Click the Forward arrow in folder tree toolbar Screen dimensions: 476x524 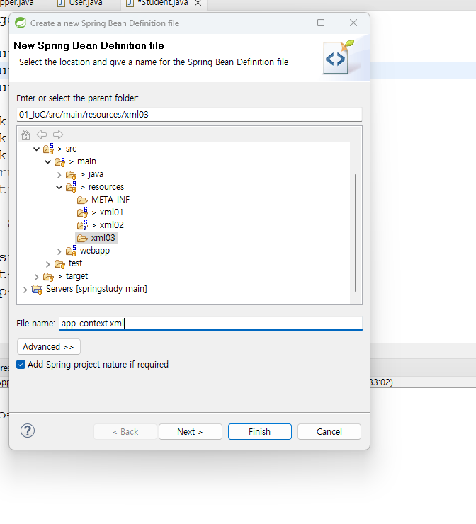(58, 135)
